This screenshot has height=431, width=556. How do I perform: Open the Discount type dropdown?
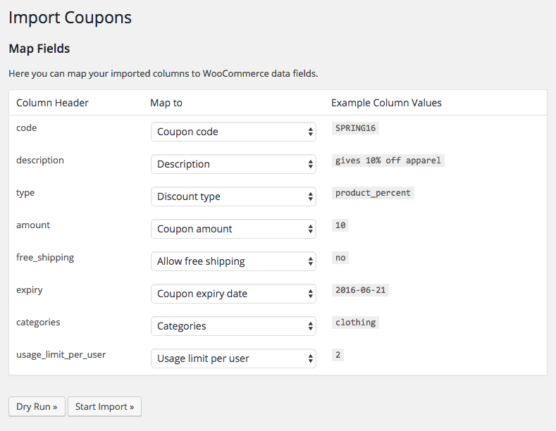(x=233, y=196)
